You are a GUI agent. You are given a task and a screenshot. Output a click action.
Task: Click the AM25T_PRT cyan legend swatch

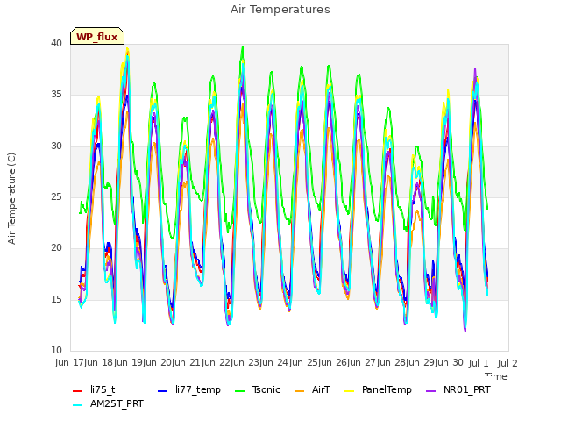pos(78,405)
